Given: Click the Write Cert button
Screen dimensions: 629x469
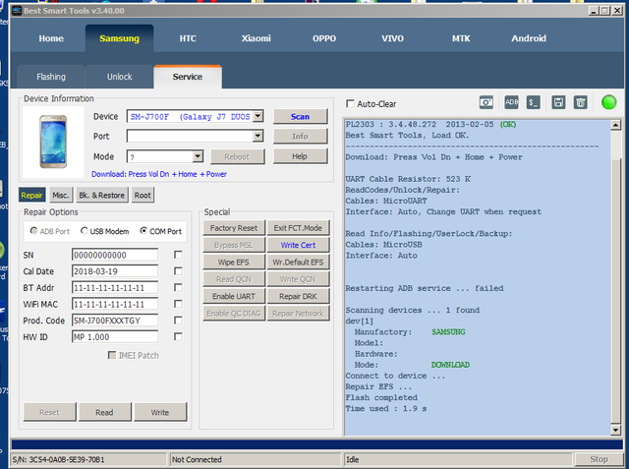Looking at the screenshot, I should coord(298,245).
